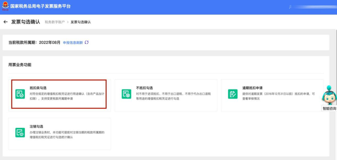
Task: Go to 税务数字账户 breadcrumb
Action: coord(55,22)
